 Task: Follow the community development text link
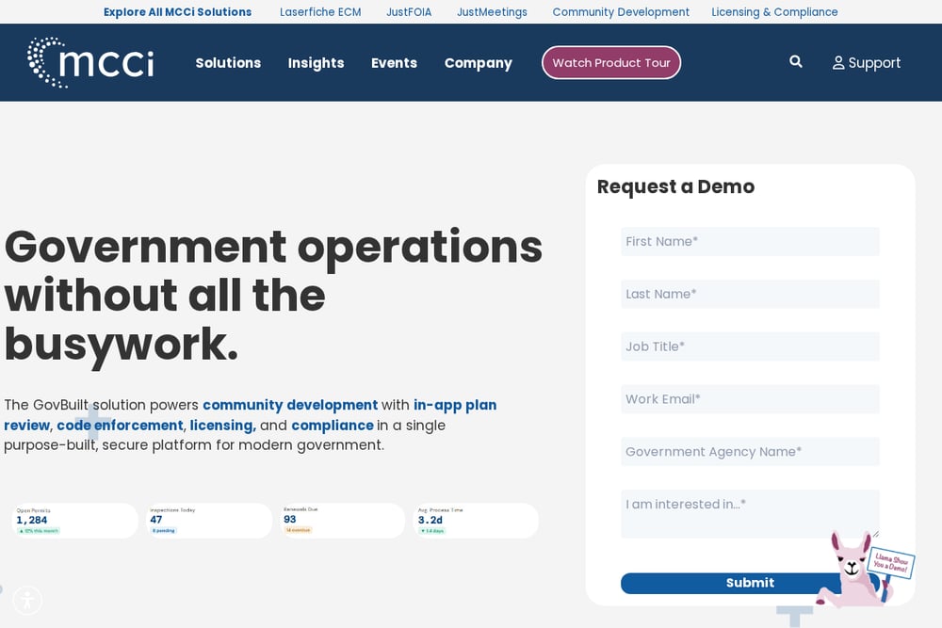[290, 405]
